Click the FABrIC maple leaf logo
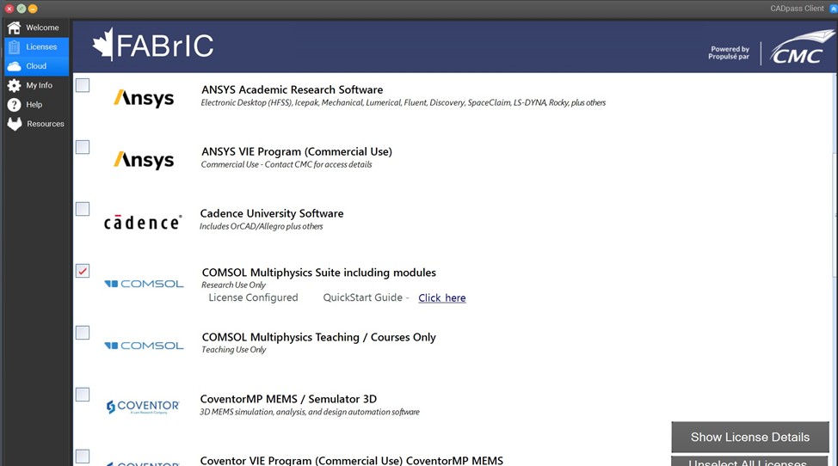Image resolution: width=838 pixels, height=466 pixels. click(103, 45)
